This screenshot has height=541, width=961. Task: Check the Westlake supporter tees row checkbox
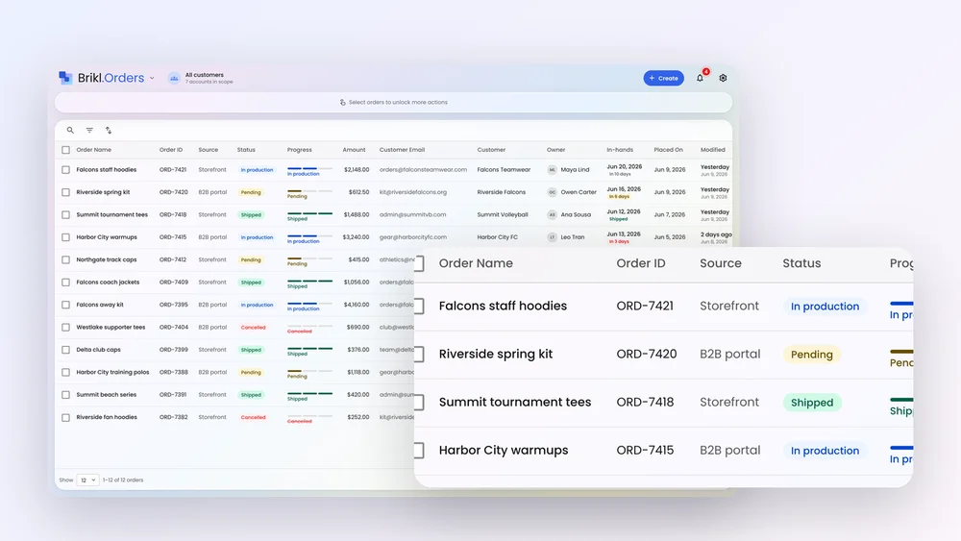(x=65, y=327)
